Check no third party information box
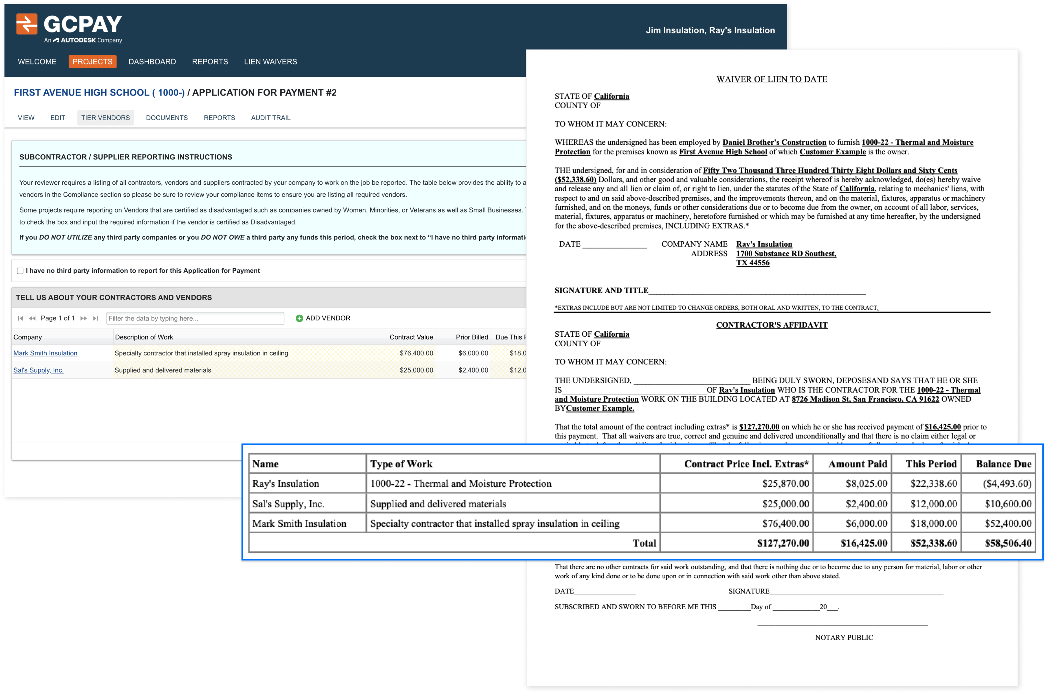Screen dimensions: 1045x694 tap(20, 271)
